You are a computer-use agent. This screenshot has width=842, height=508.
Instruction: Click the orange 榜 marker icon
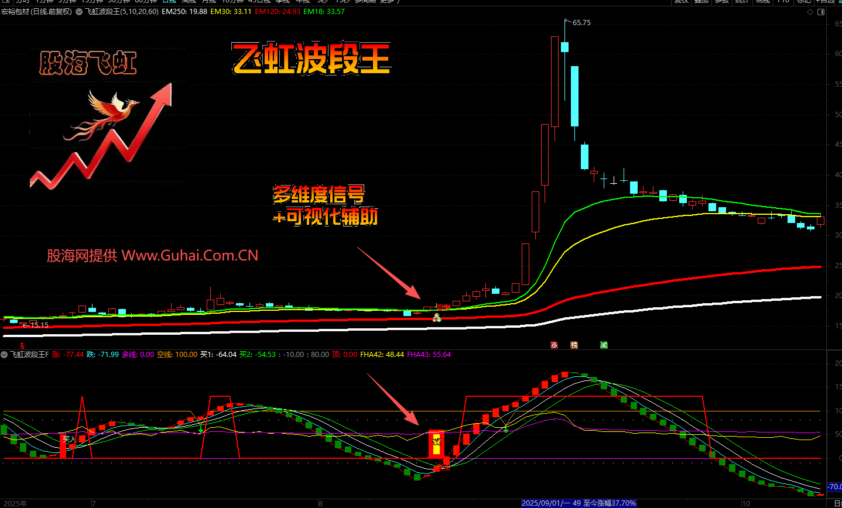point(574,345)
